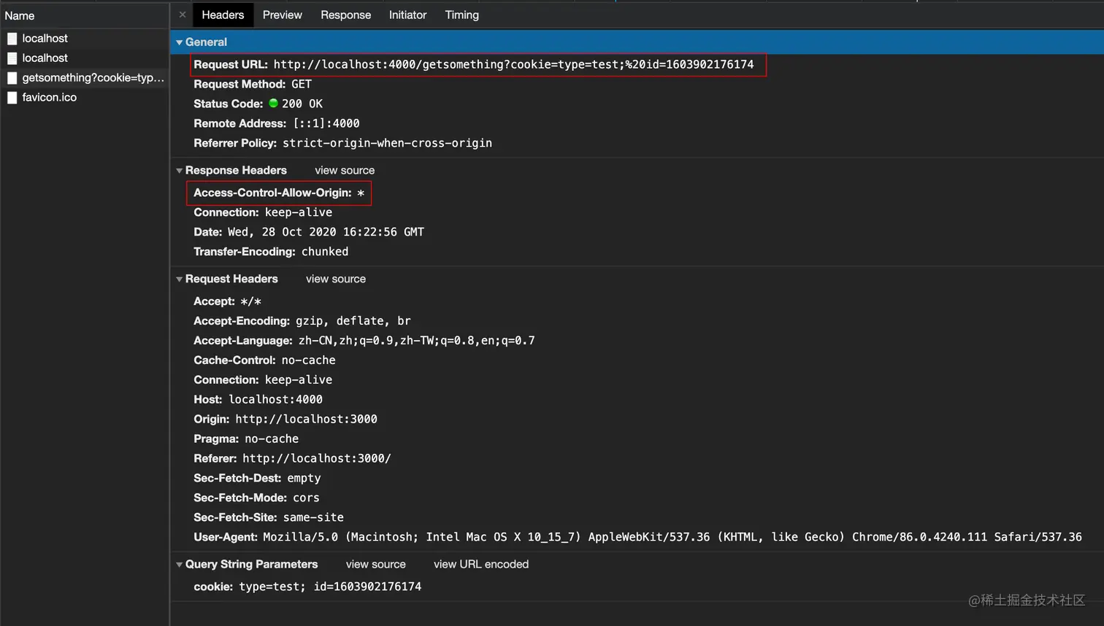Select the getsomething?cookie request in list
1104x626 pixels.
click(x=93, y=78)
